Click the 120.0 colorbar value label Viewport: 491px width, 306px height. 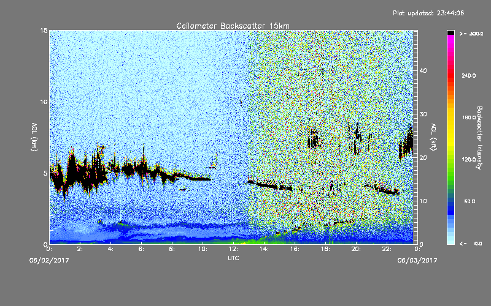click(x=469, y=159)
